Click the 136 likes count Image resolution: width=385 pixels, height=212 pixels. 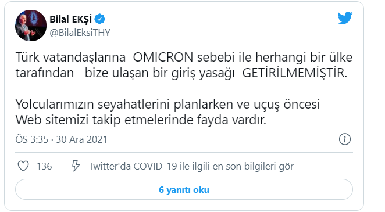point(44,166)
